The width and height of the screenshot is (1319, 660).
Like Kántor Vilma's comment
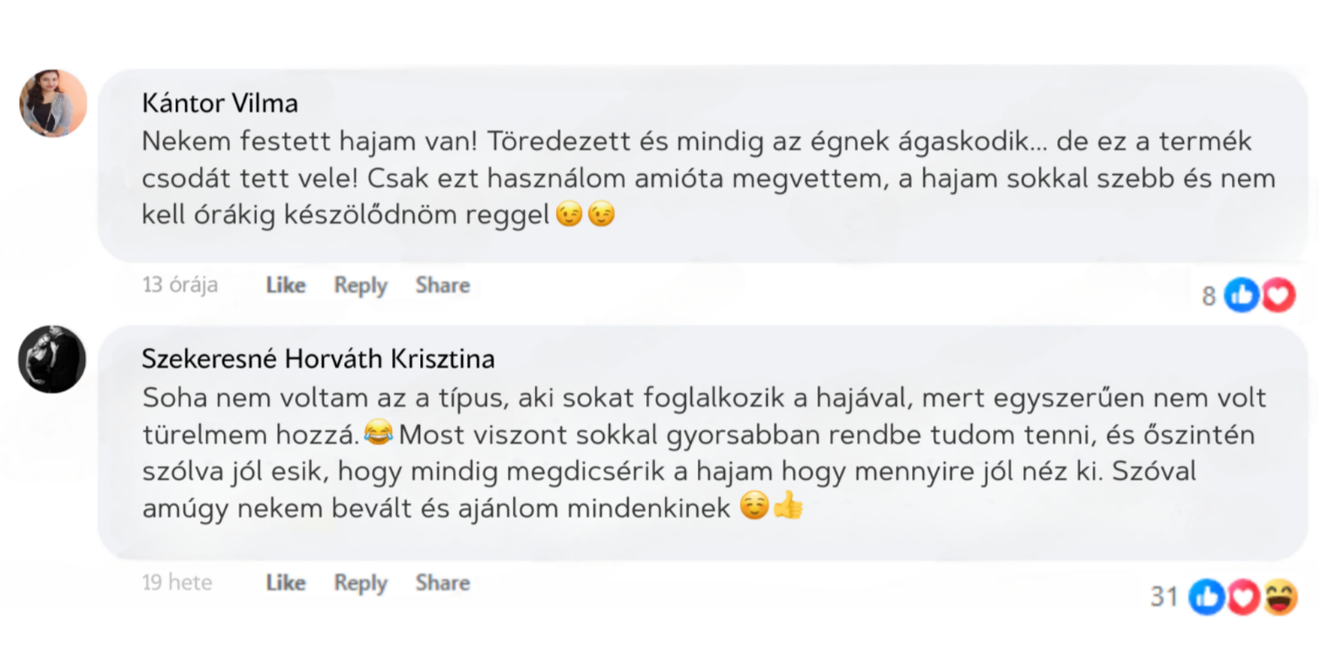tap(286, 286)
